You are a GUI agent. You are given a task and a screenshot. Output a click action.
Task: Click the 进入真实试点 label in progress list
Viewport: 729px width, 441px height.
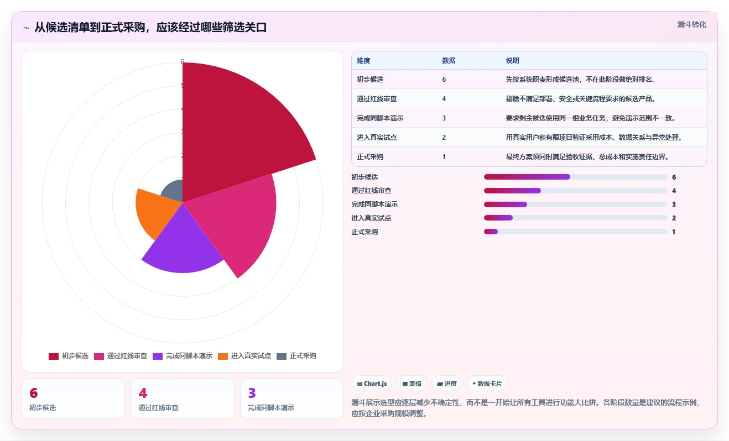(371, 218)
